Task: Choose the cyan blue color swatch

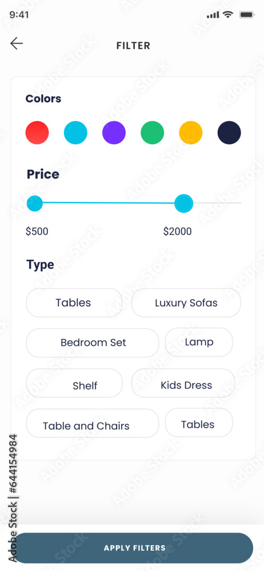Action: 75,132
